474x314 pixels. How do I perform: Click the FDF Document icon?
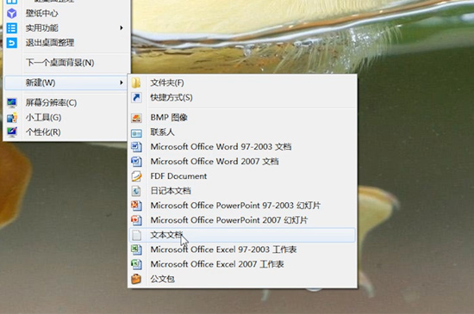(136, 176)
